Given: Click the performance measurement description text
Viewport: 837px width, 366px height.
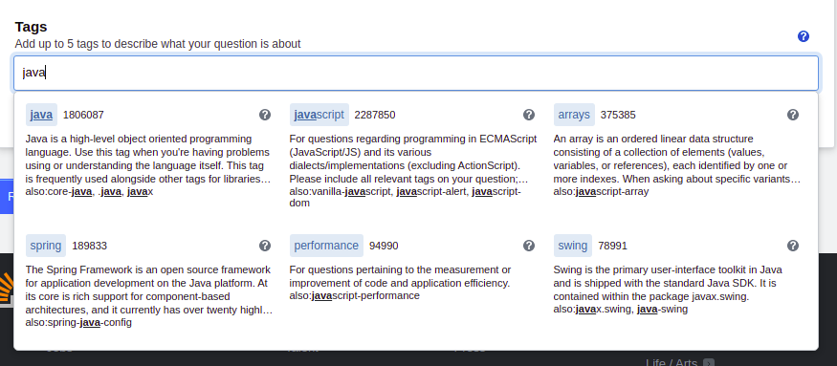Looking at the screenshot, I should point(400,276).
